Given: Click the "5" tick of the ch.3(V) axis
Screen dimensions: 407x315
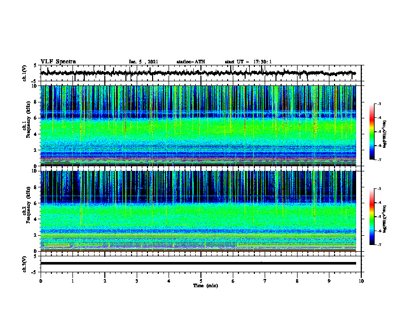Looking at the screenshot, I should click(35, 256).
